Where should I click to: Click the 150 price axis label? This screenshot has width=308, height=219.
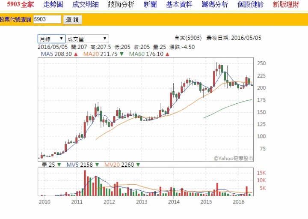[261, 112]
